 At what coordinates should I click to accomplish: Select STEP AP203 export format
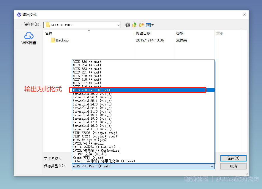pos(143,133)
